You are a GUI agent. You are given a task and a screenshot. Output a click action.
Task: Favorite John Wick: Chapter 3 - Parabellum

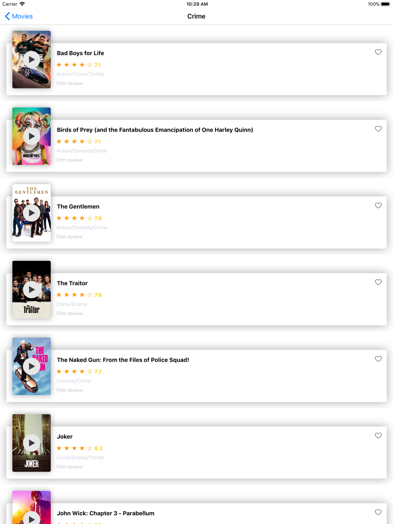tap(378, 512)
